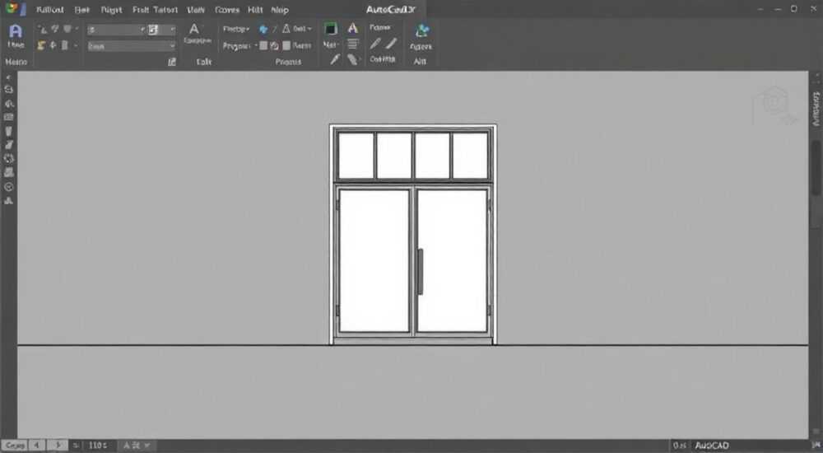Viewport: 823px width, 453px height.
Task: Click the Crigg button in status bar
Action: point(14,445)
